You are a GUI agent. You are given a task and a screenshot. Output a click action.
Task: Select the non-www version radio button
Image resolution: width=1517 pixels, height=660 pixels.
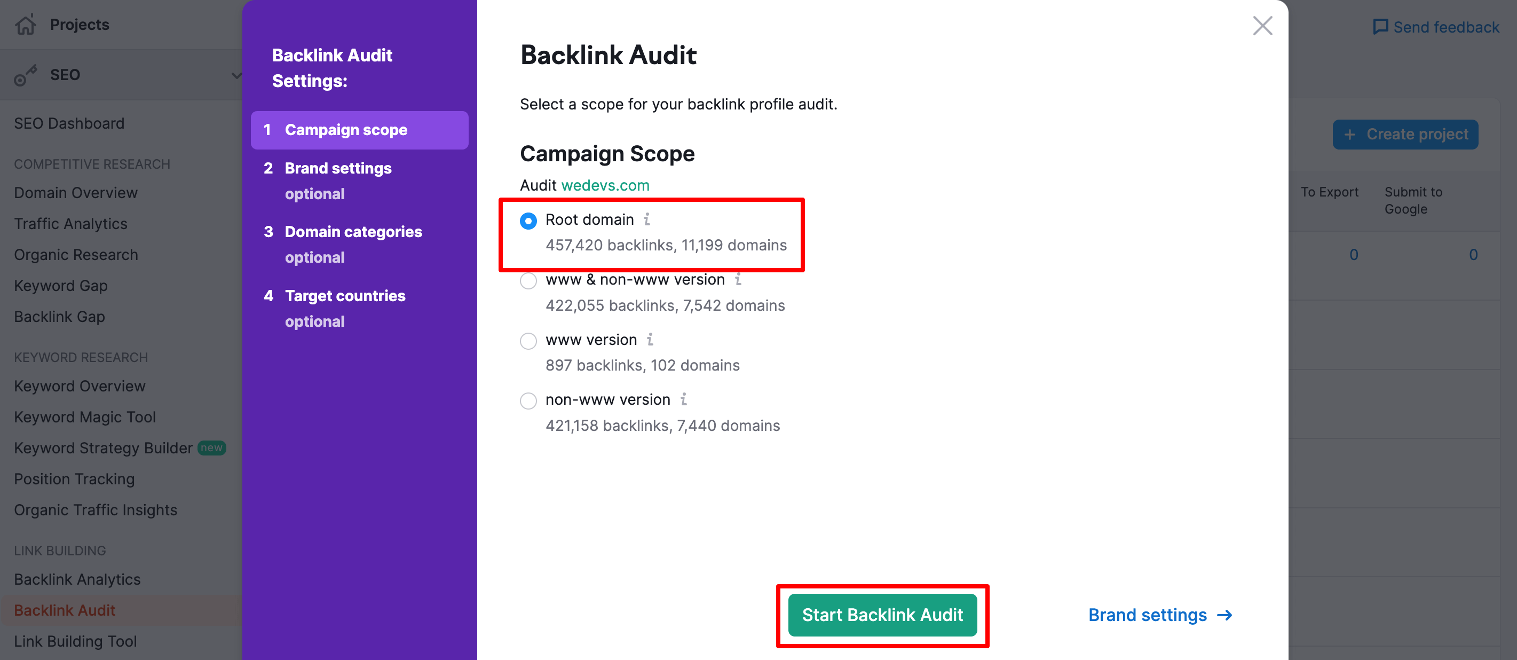click(x=528, y=400)
